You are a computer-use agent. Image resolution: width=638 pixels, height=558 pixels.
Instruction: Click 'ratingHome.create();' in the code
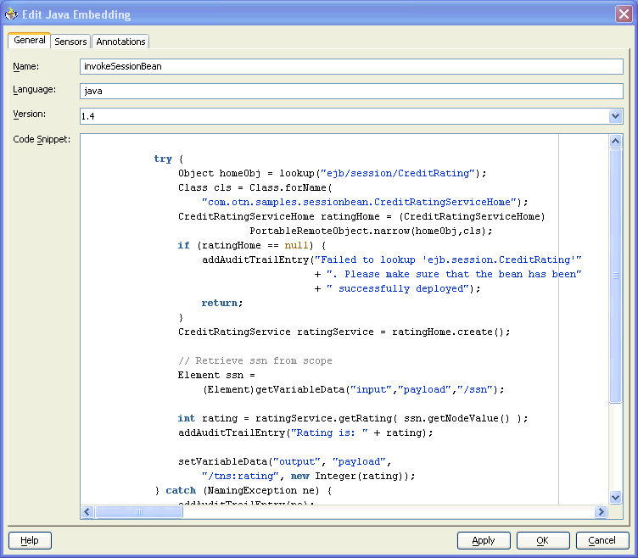pyautogui.click(x=451, y=332)
